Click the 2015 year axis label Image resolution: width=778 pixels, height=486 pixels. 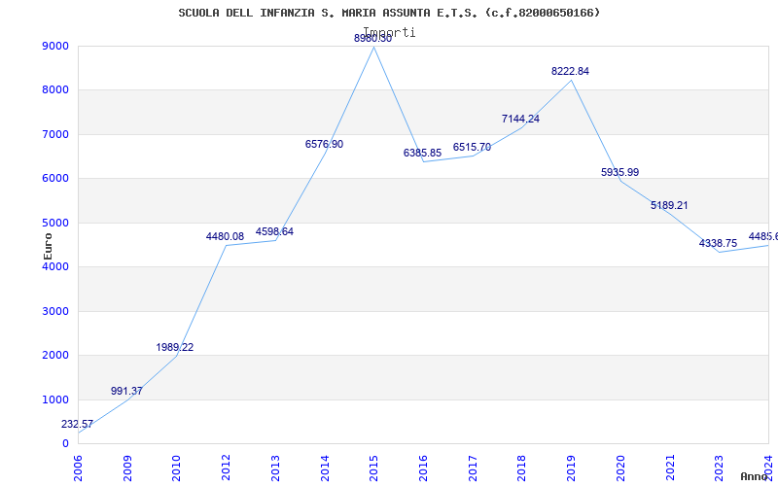point(374,469)
